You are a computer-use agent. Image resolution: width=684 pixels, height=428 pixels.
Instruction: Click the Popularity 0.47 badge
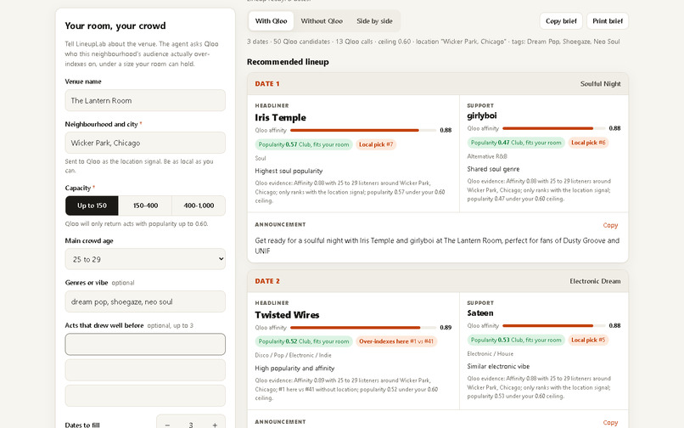(516, 143)
